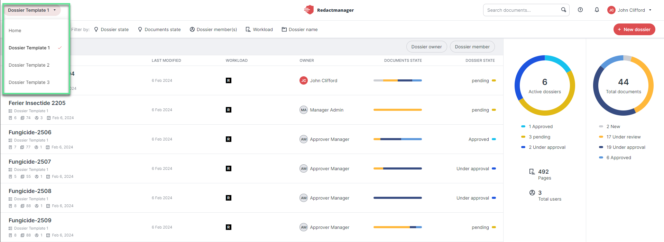Toggle the Dossier owner filter chip
The width and height of the screenshot is (664, 242).
pos(426,47)
